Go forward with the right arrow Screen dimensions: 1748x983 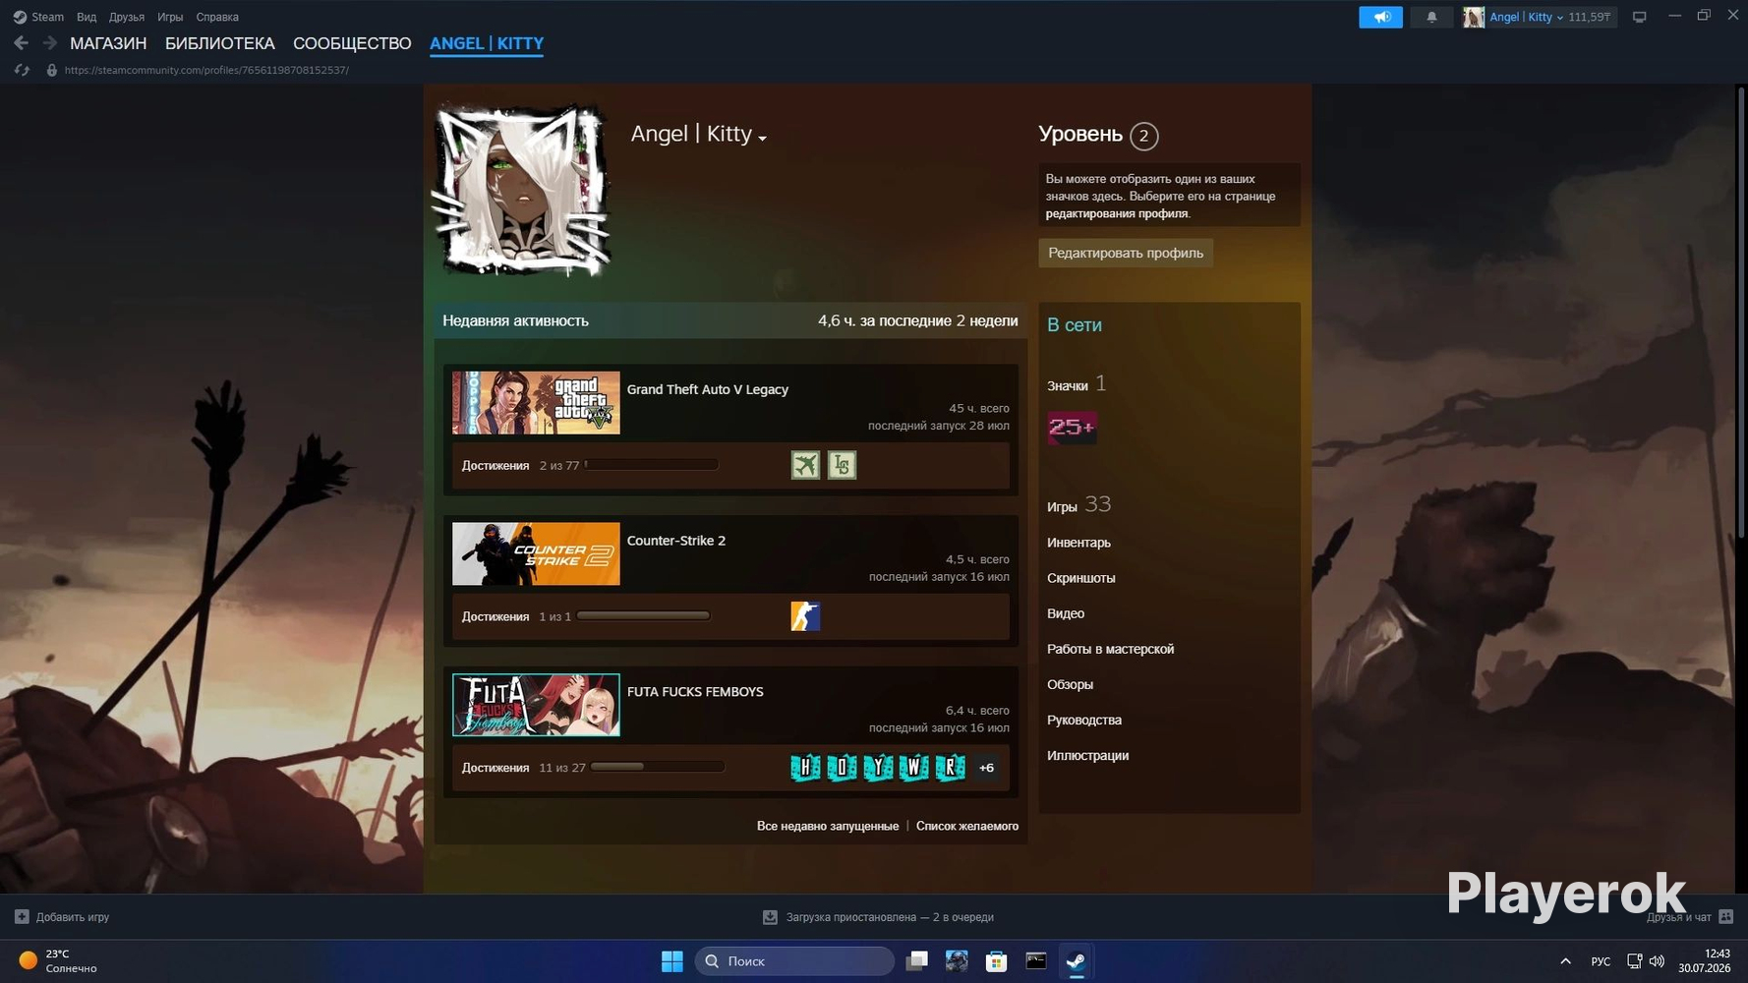(49, 43)
